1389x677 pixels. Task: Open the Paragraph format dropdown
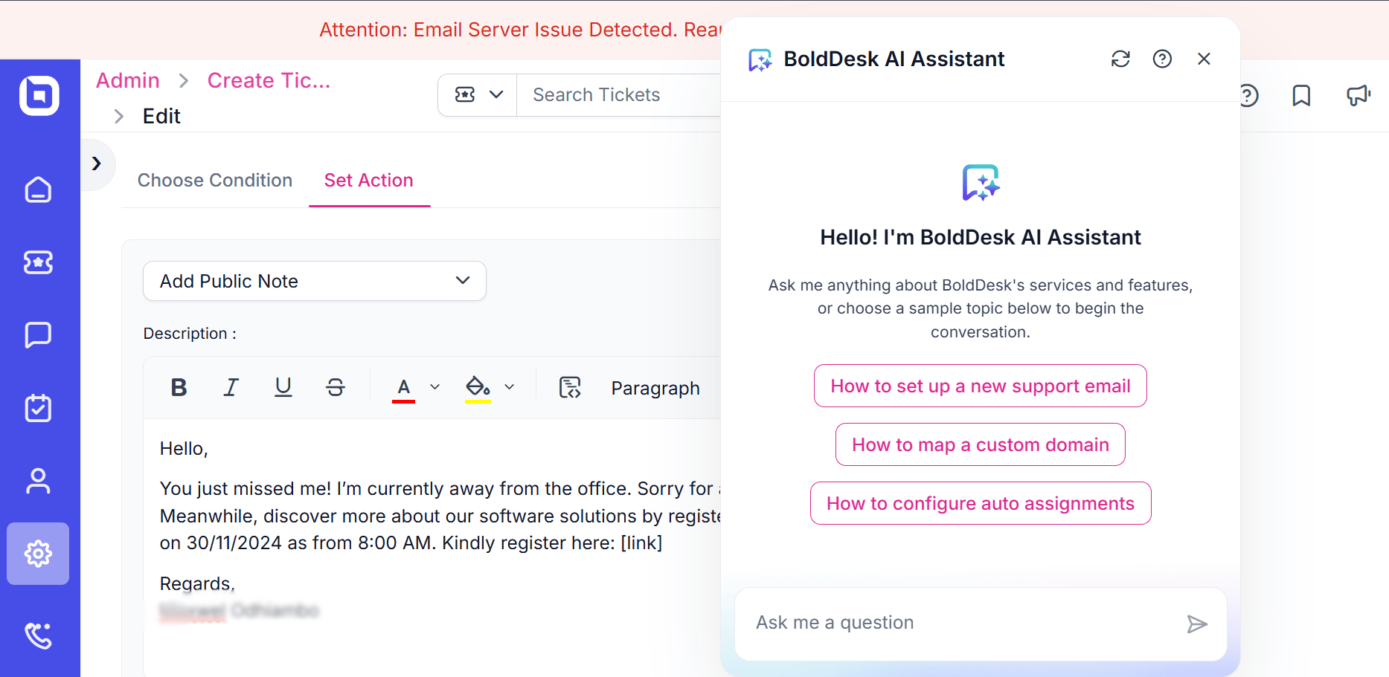pos(655,388)
